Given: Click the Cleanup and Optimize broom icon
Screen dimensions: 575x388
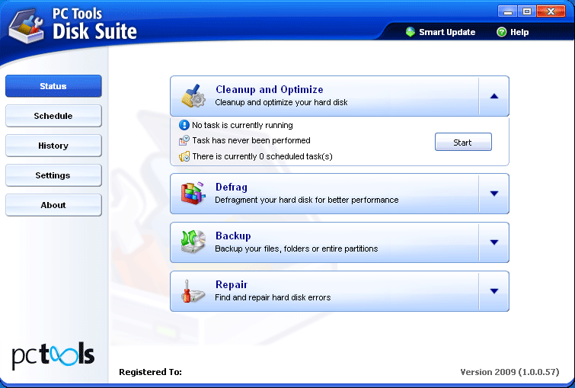Looking at the screenshot, I should (x=193, y=96).
